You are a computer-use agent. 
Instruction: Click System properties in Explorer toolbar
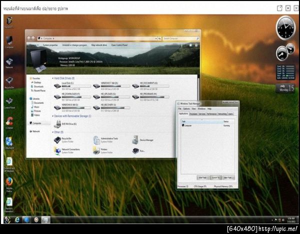(x=50, y=45)
